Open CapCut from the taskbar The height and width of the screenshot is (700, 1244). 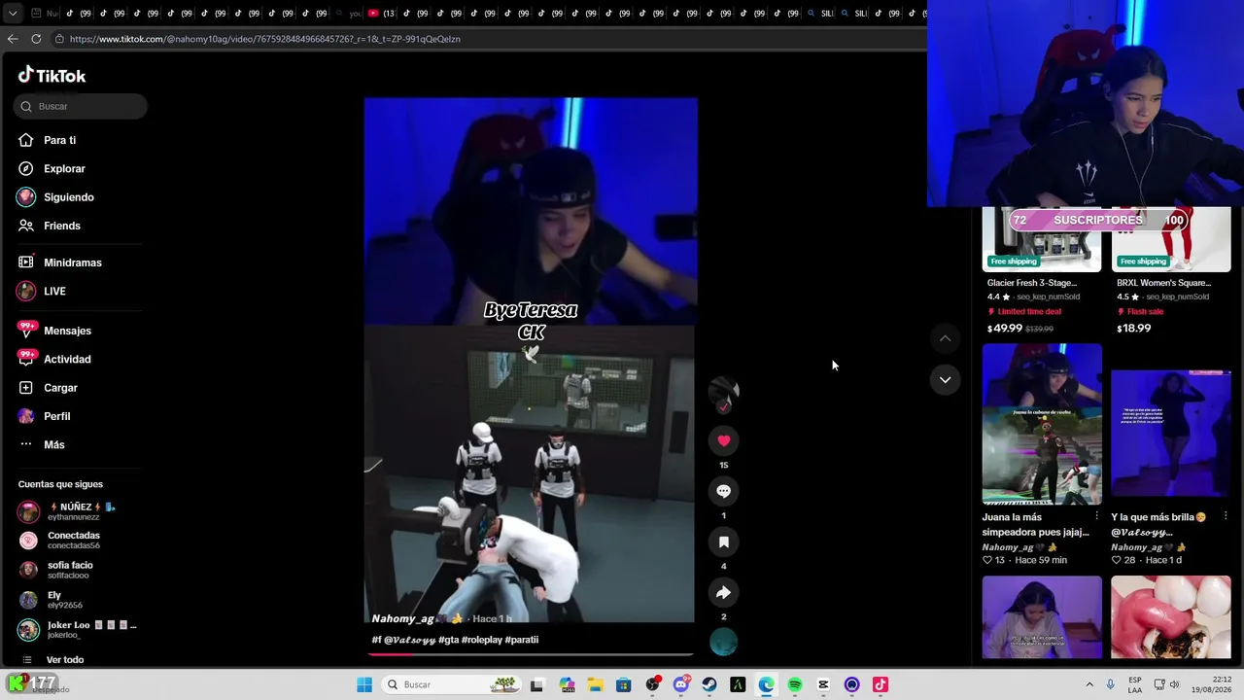click(823, 685)
